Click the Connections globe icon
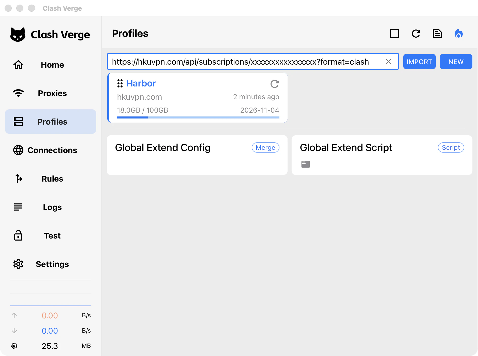Screen dimensions: 478x356 18,150
